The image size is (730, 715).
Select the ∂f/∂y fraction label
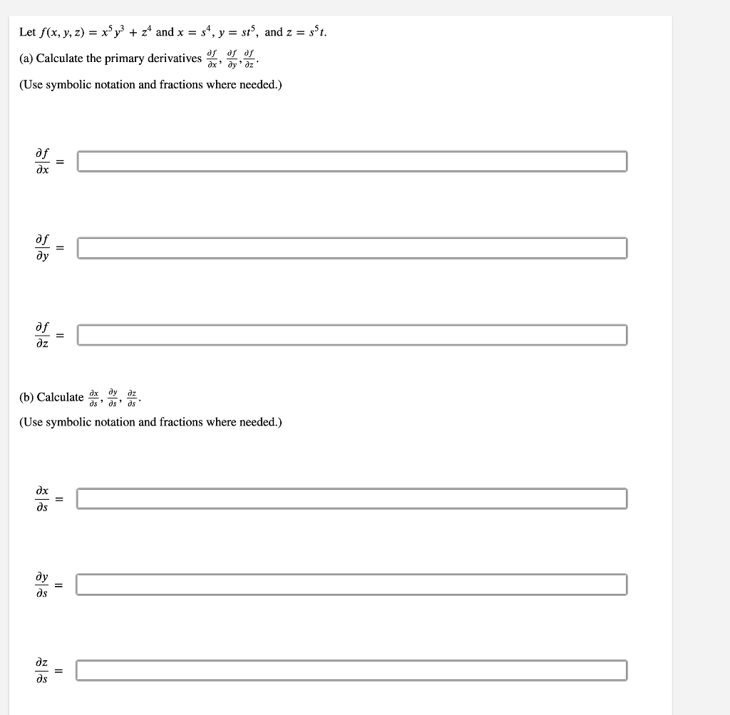coord(42,248)
